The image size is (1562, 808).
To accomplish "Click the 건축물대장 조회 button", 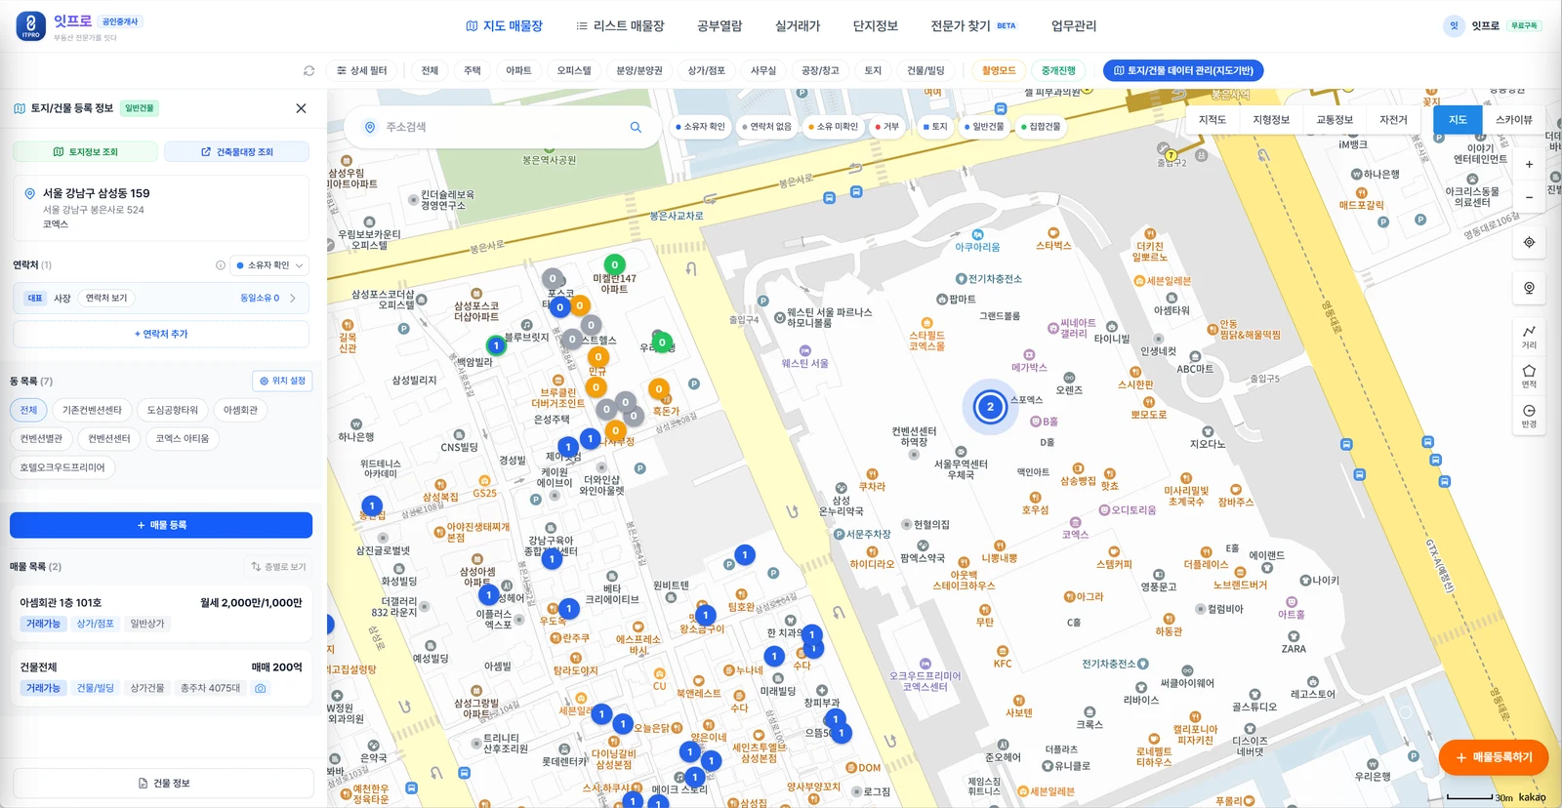I will (237, 152).
